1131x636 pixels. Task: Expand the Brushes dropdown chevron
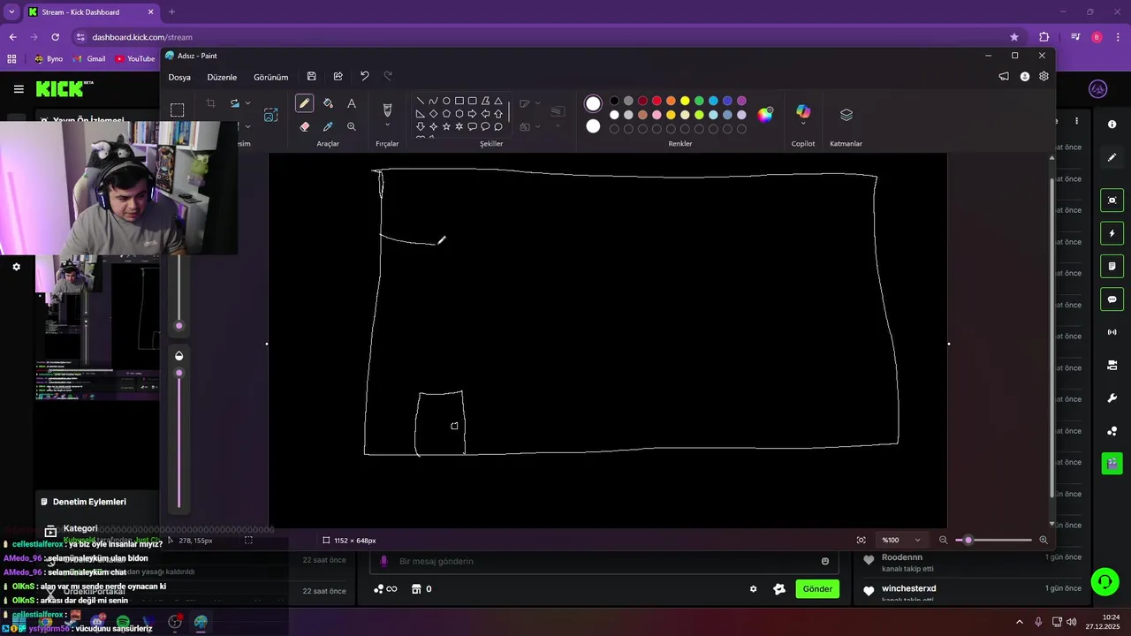coord(387,126)
